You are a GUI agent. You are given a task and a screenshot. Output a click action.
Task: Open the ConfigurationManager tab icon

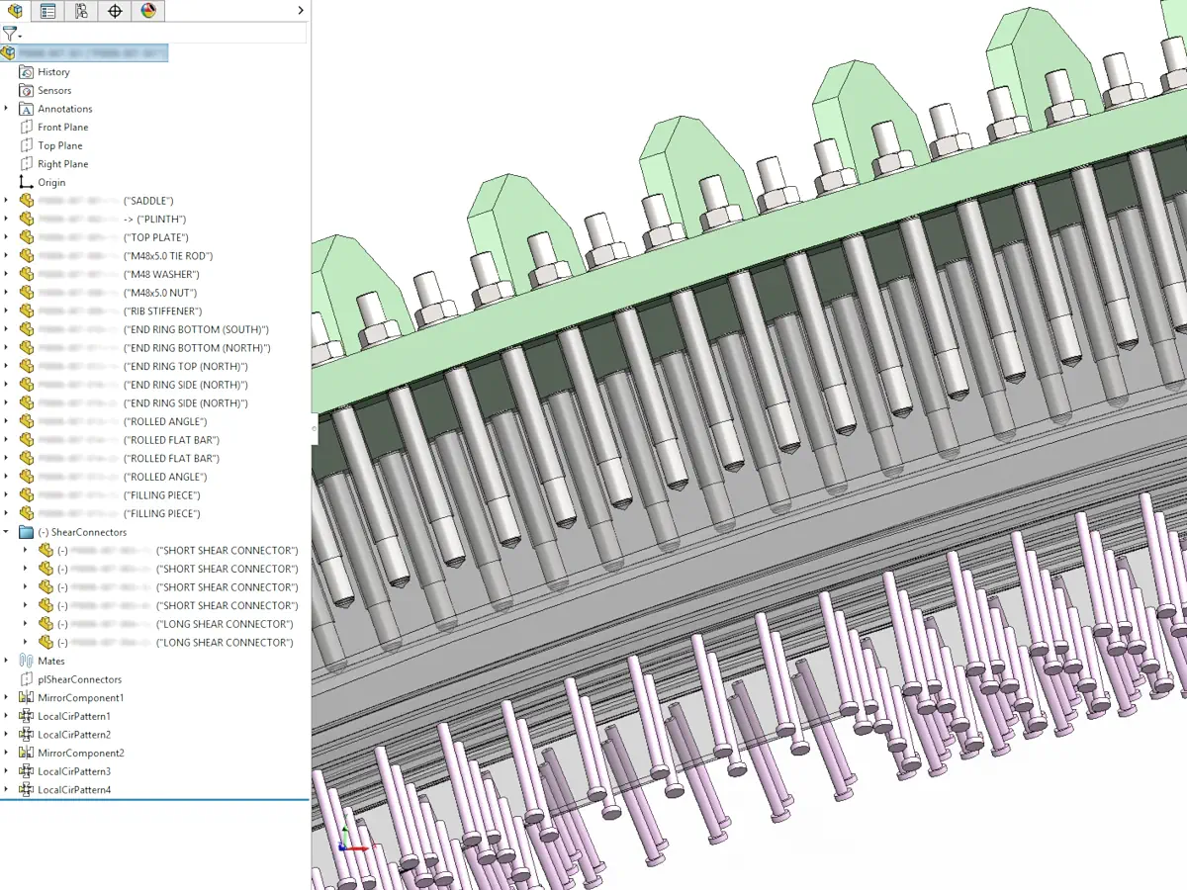(x=79, y=11)
